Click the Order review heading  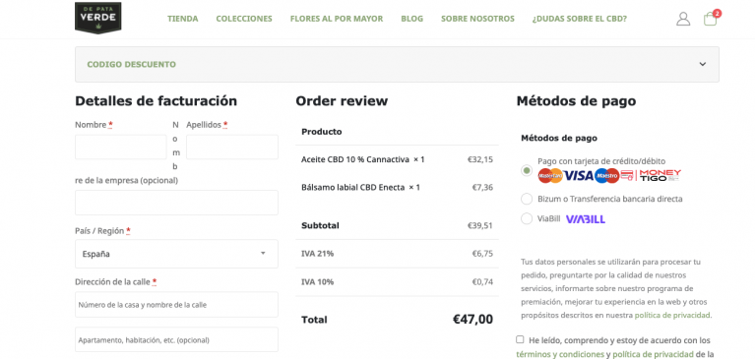point(342,101)
